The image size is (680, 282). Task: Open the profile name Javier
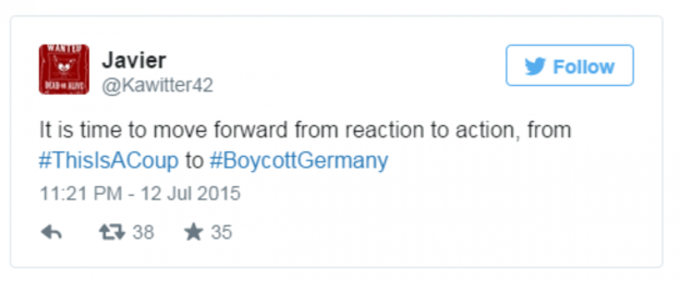[x=134, y=60]
